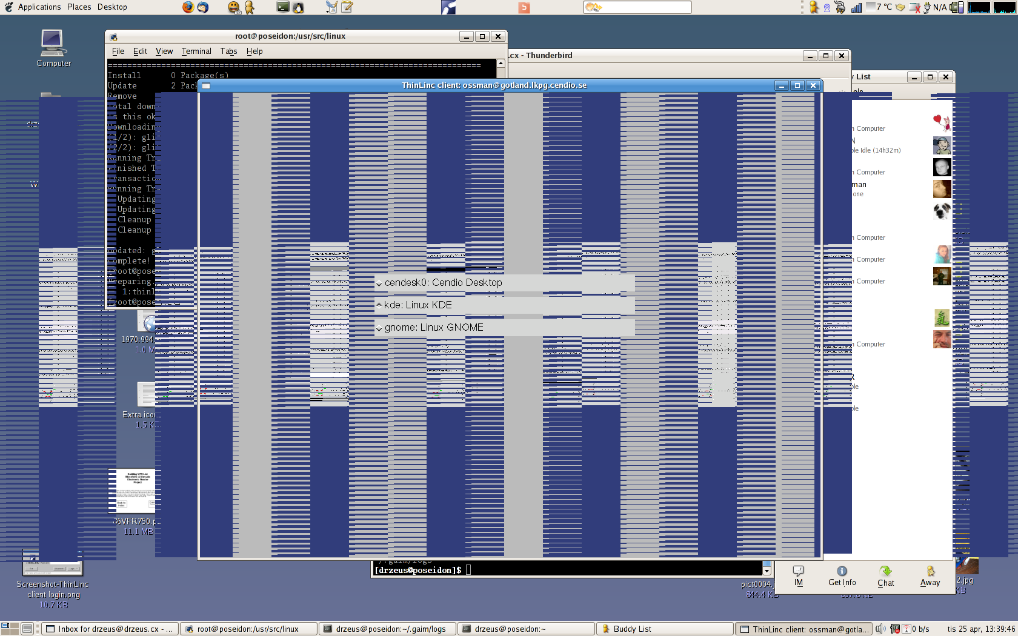Open the Applications menu
1018x636 pixels.
[x=39, y=7]
